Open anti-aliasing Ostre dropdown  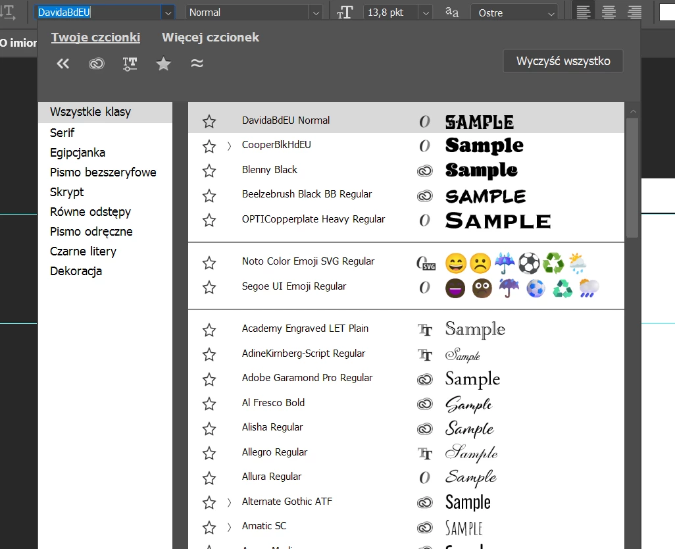coord(514,13)
